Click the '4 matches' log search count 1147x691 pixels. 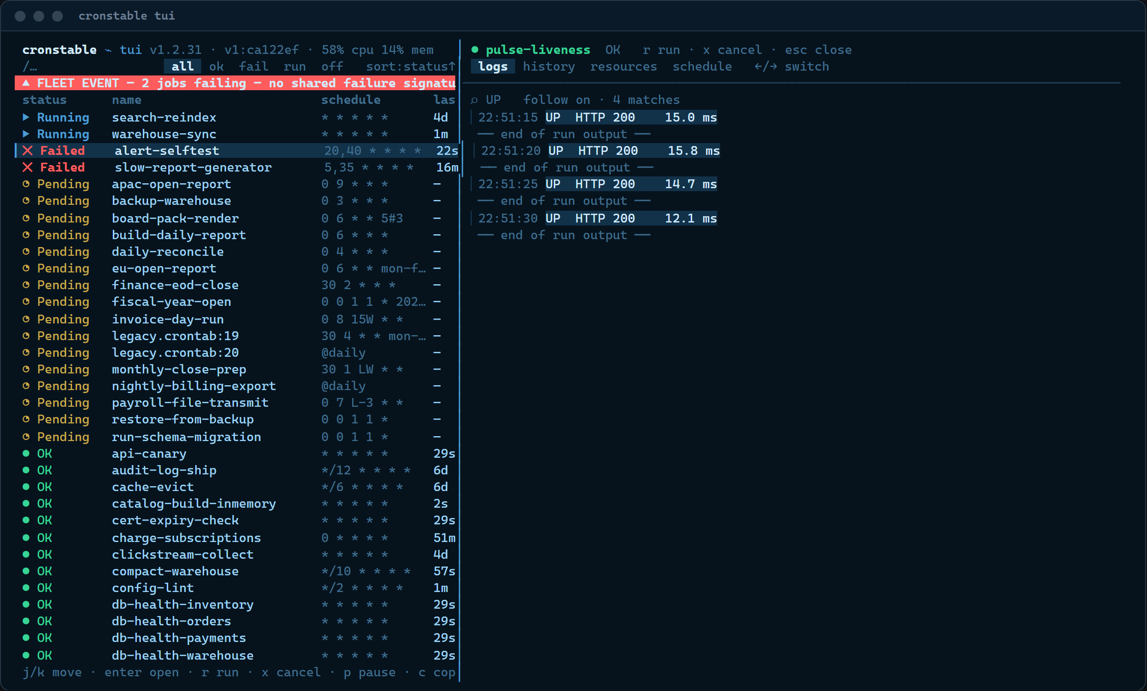646,100
